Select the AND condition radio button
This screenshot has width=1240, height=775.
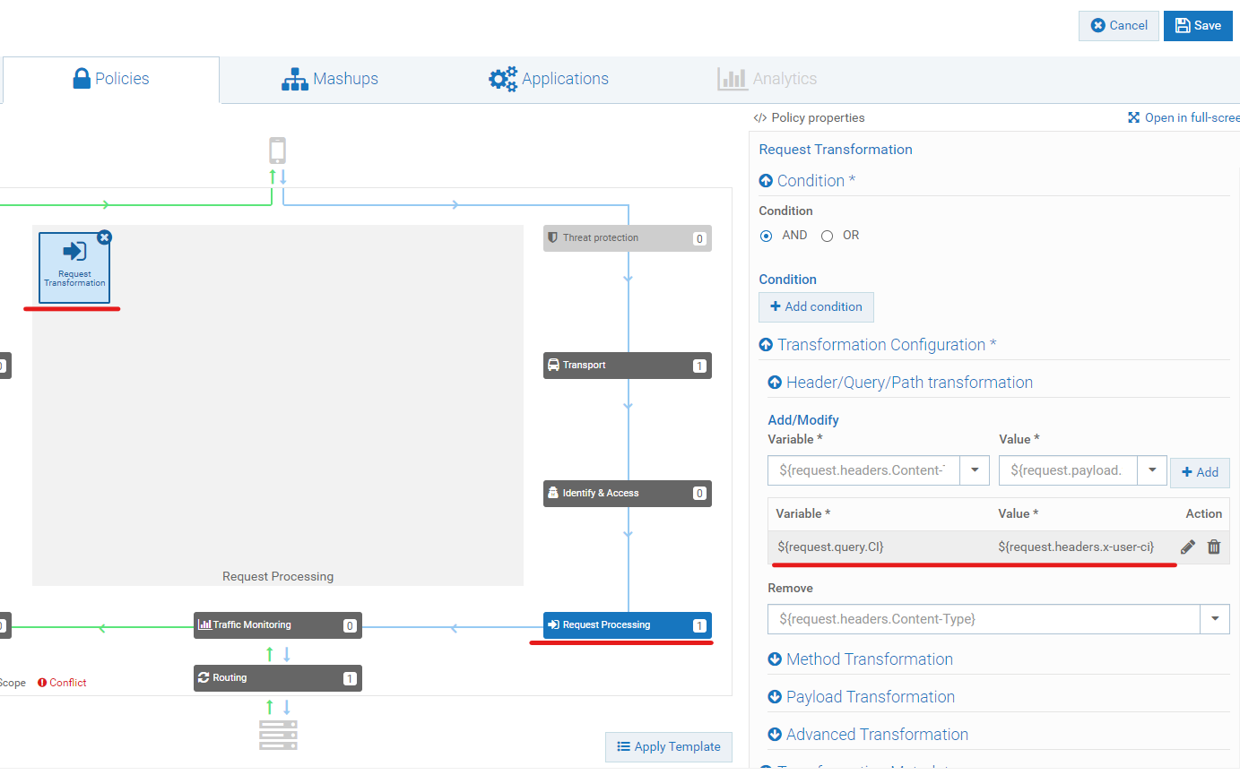[x=766, y=236]
